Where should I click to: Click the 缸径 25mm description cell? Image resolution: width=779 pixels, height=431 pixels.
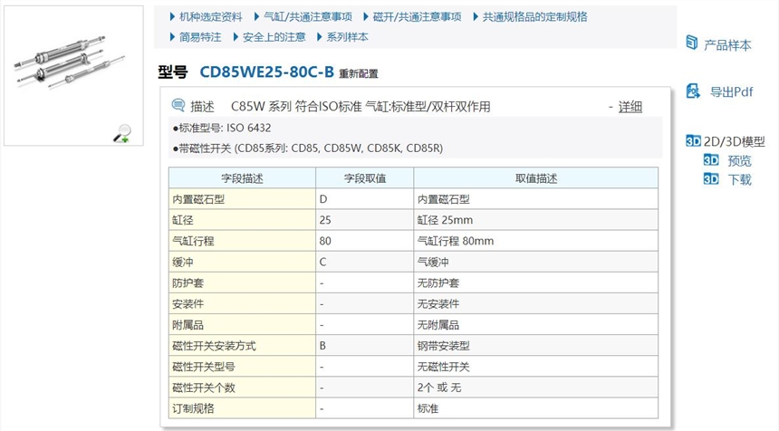click(536, 220)
